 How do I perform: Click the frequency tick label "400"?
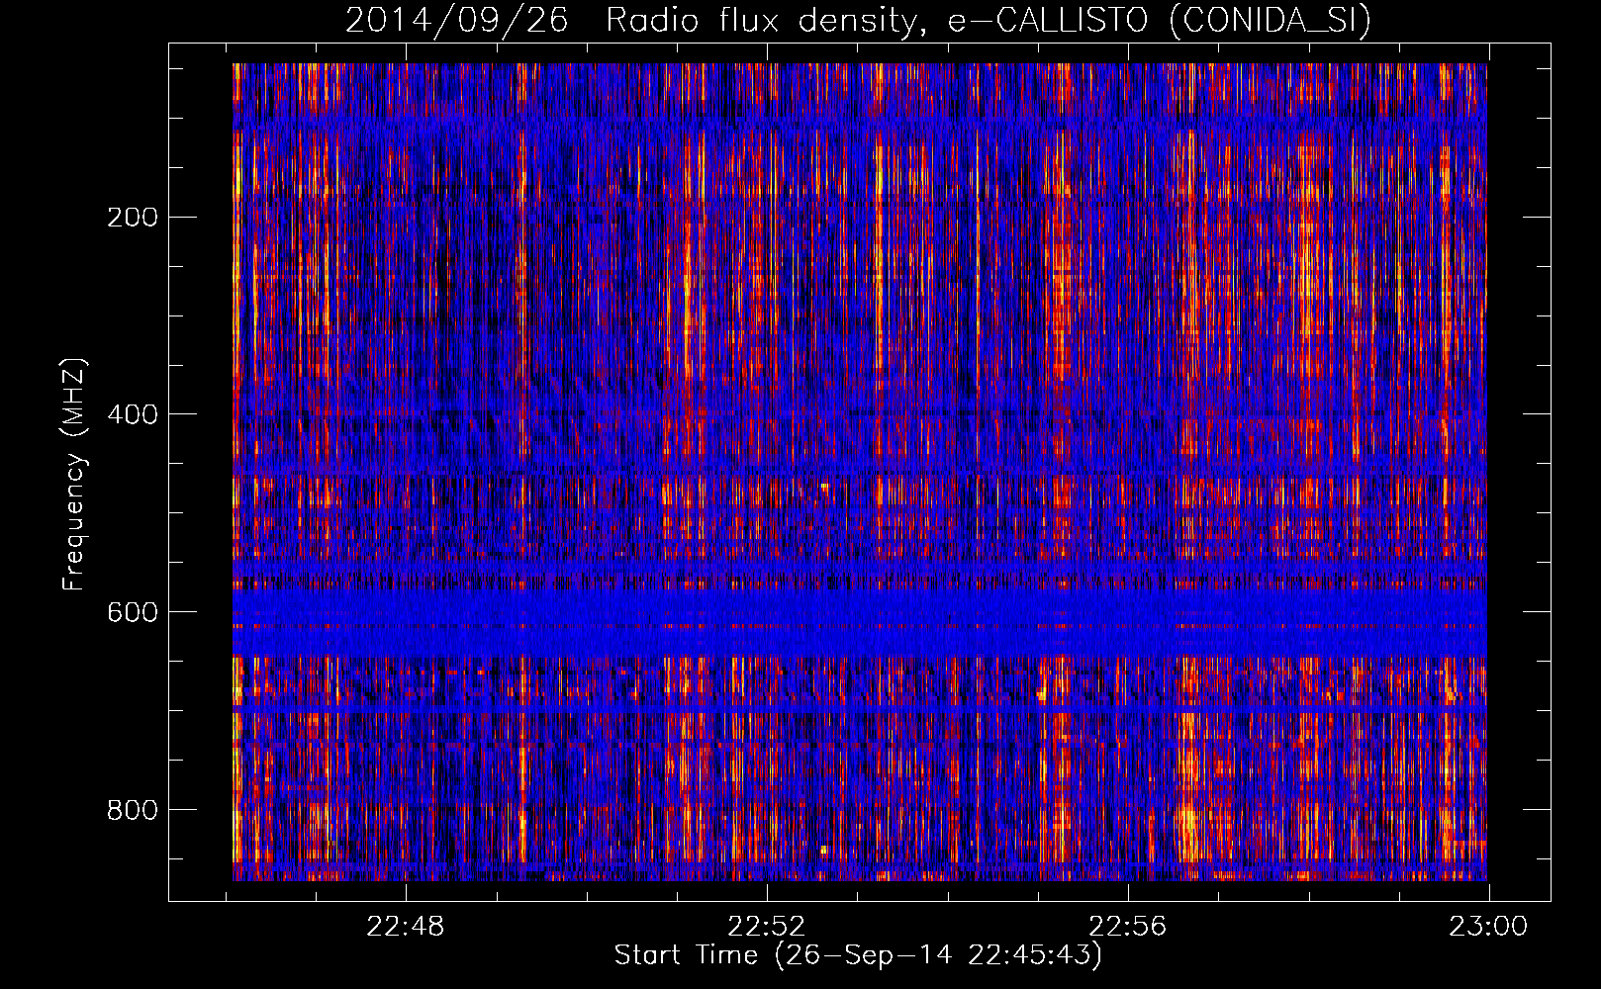click(x=133, y=414)
